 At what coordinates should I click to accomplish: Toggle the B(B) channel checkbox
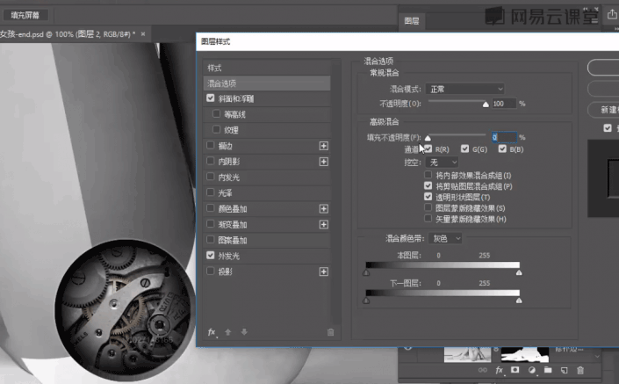coord(502,149)
